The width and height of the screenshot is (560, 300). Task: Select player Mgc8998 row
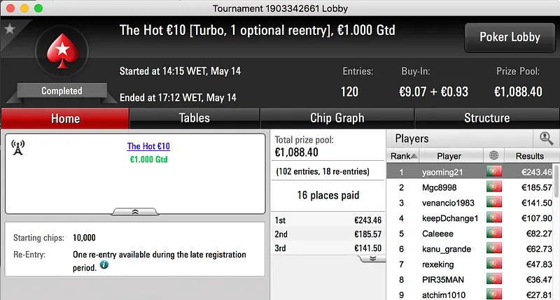click(448, 187)
